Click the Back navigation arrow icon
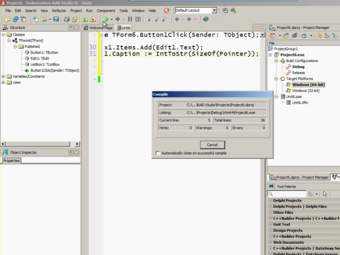 177,19
